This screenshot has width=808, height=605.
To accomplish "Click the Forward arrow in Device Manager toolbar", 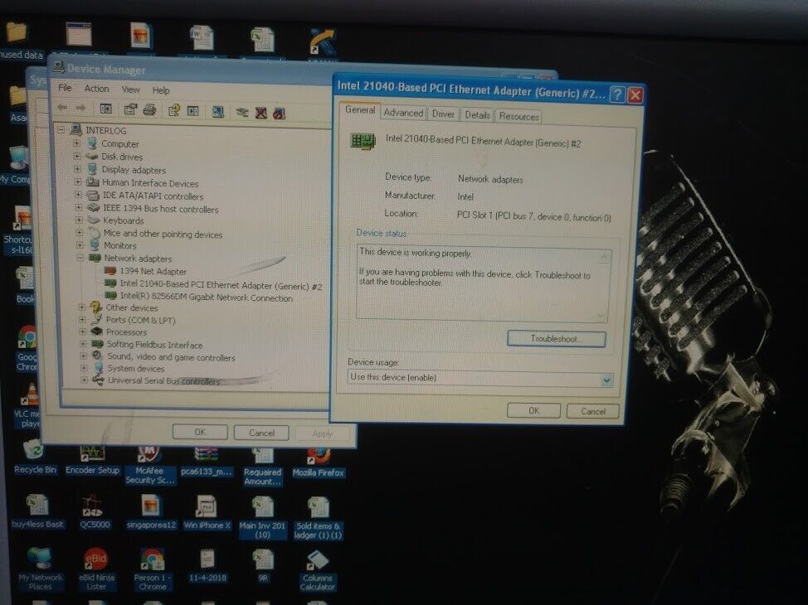I will 80,108.
